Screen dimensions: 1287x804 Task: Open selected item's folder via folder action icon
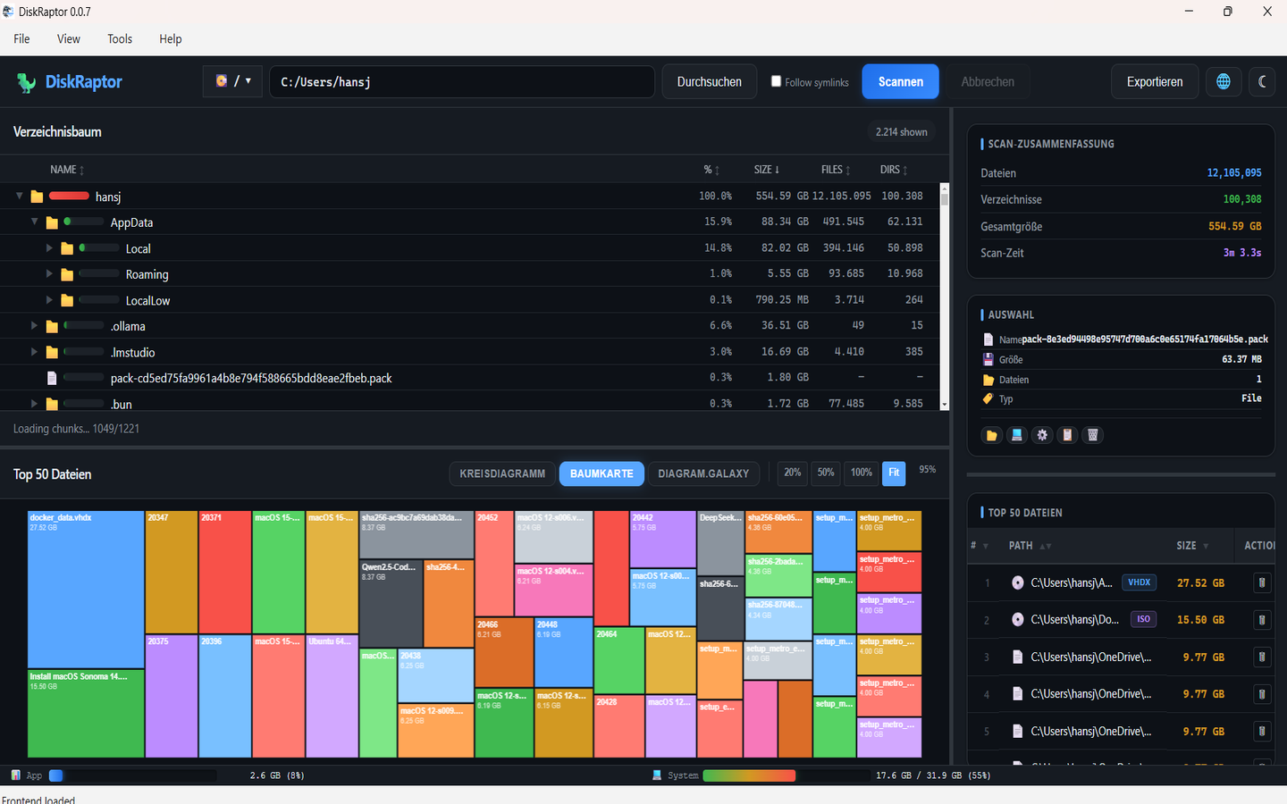pyautogui.click(x=991, y=435)
